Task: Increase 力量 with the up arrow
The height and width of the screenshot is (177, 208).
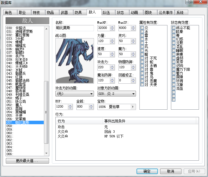Action: tap(112, 40)
